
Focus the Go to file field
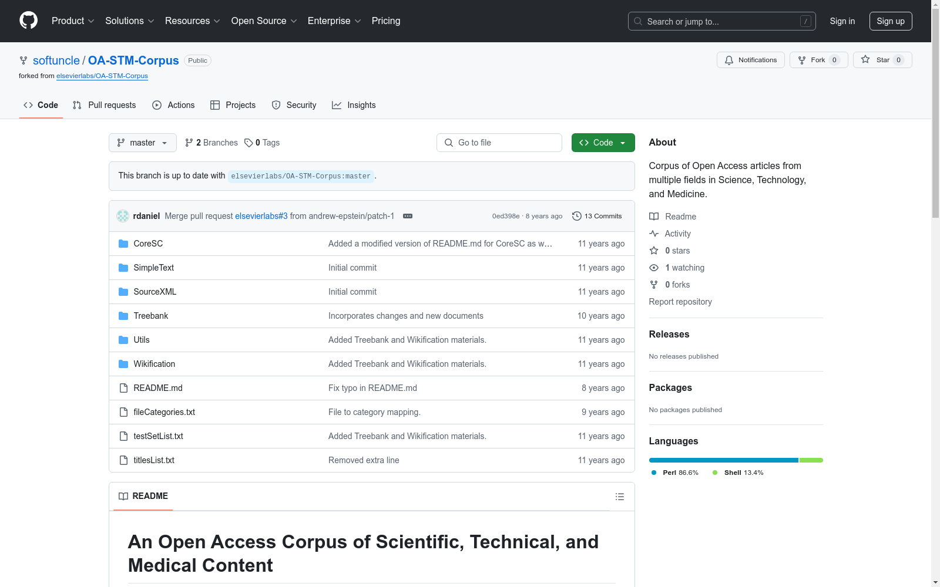click(x=499, y=143)
